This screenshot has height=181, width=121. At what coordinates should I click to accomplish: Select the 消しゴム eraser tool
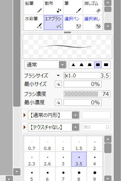click(x=93, y=7)
